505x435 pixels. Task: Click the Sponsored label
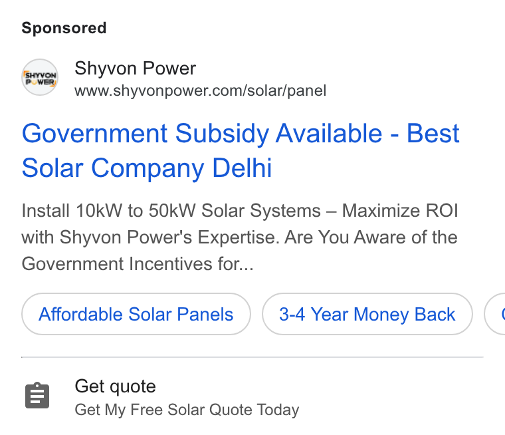(x=64, y=28)
